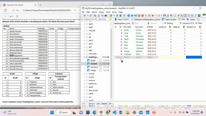Click the broom Clear icon in HeidiSQL toolbar

tap(178, 16)
